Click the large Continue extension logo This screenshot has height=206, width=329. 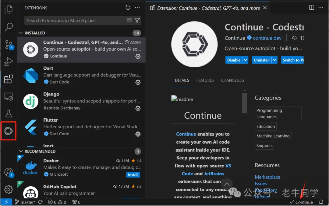(194, 44)
